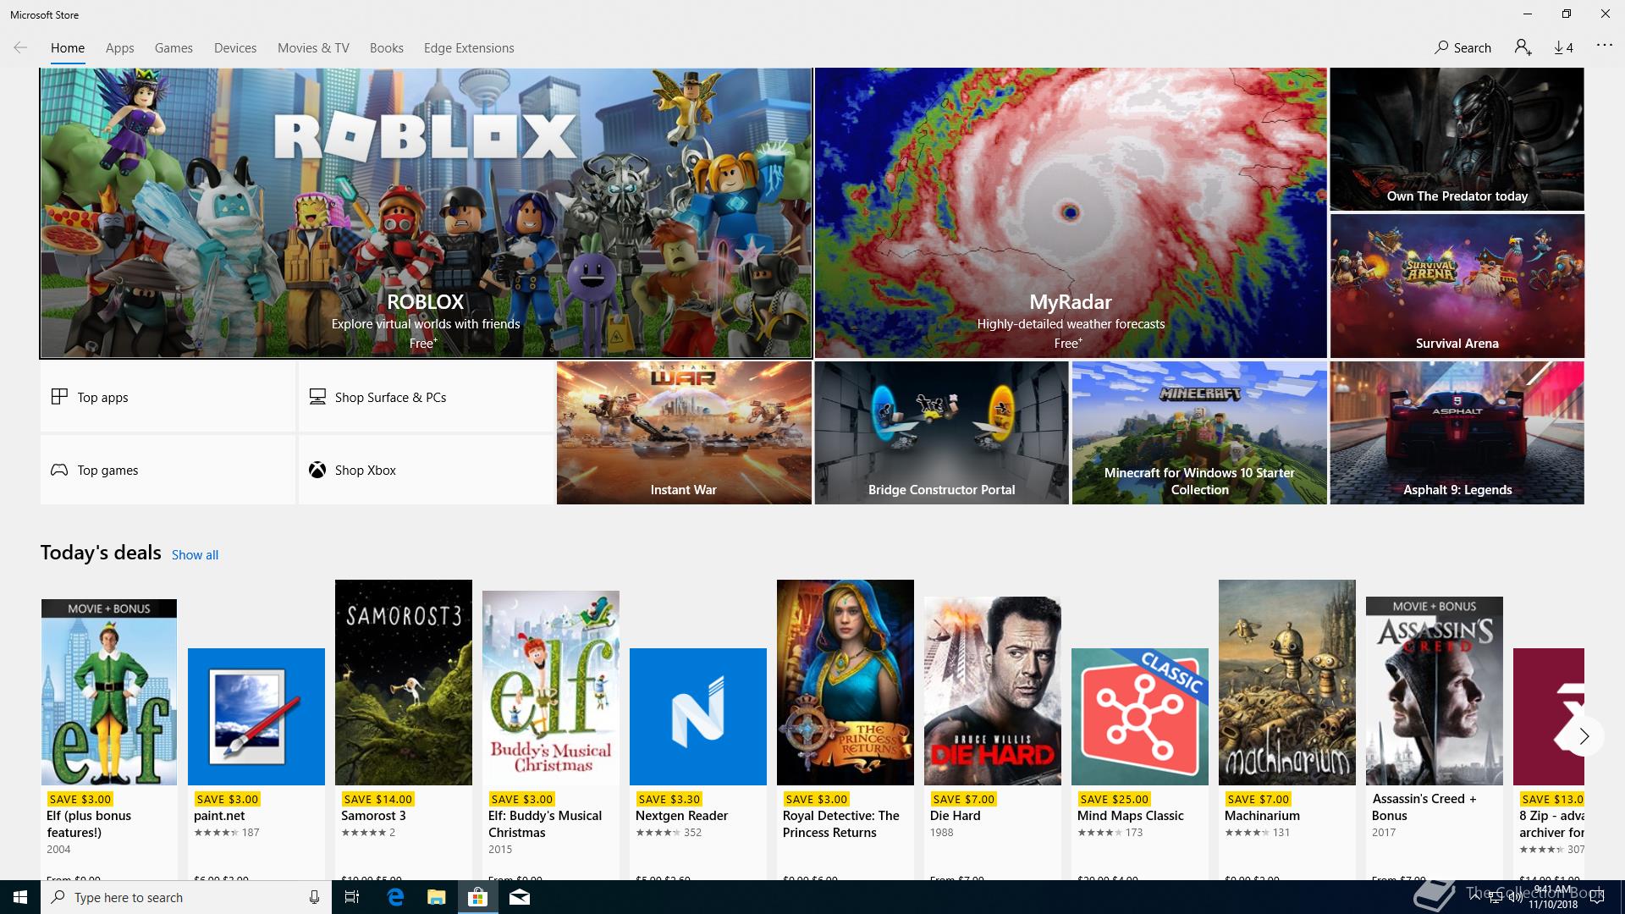Open Elf: Buddy's Musical Christmas poster
This screenshot has width=1625, height=914.
[551, 688]
